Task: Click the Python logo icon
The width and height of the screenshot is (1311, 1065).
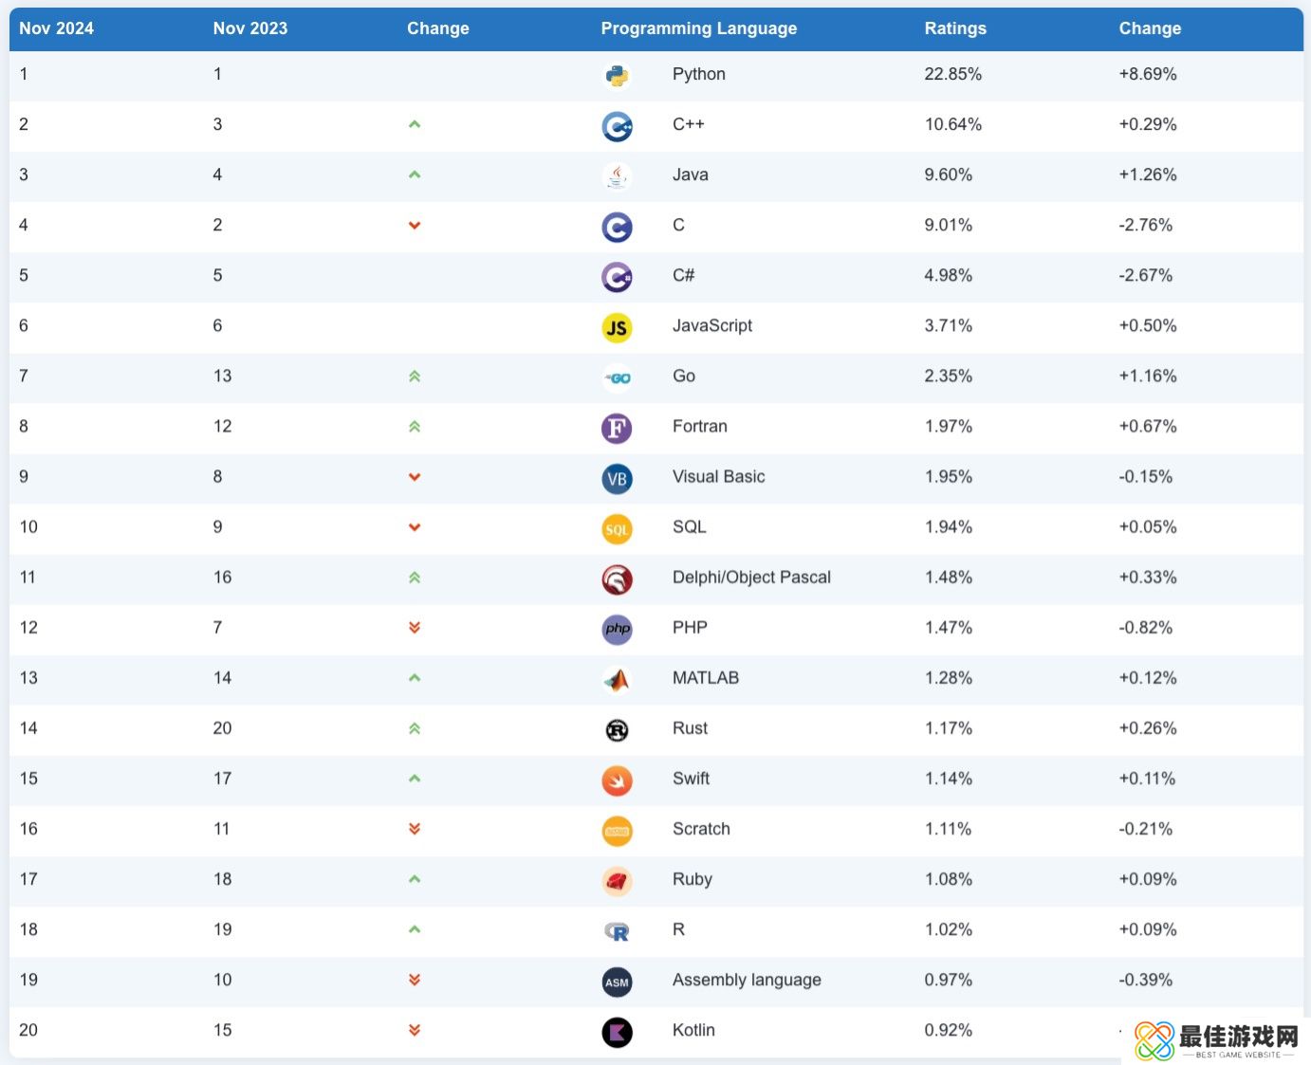Action: point(617,76)
